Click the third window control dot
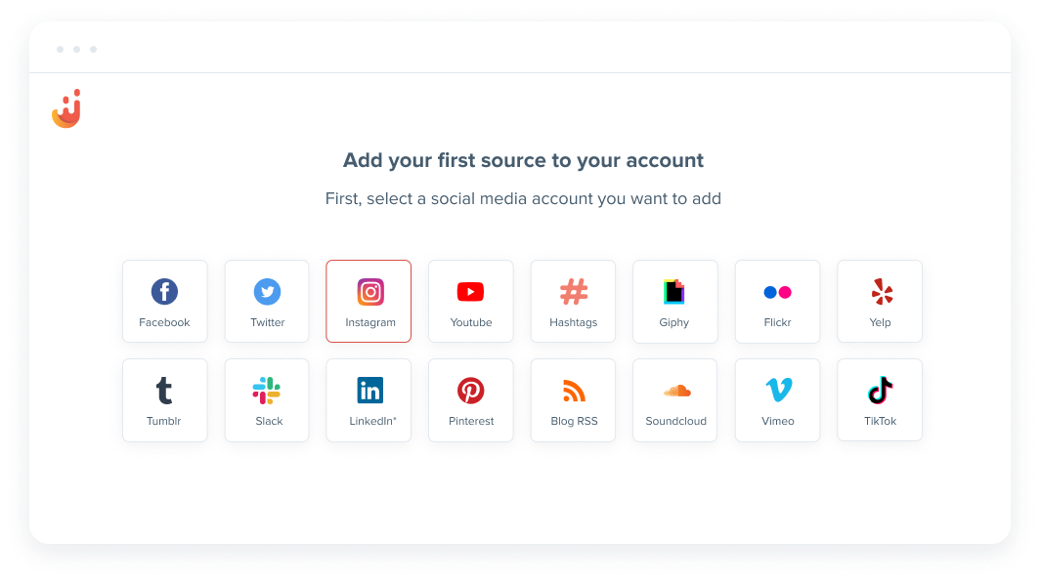The height and width of the screenshot is (581, 1041). 94,49
